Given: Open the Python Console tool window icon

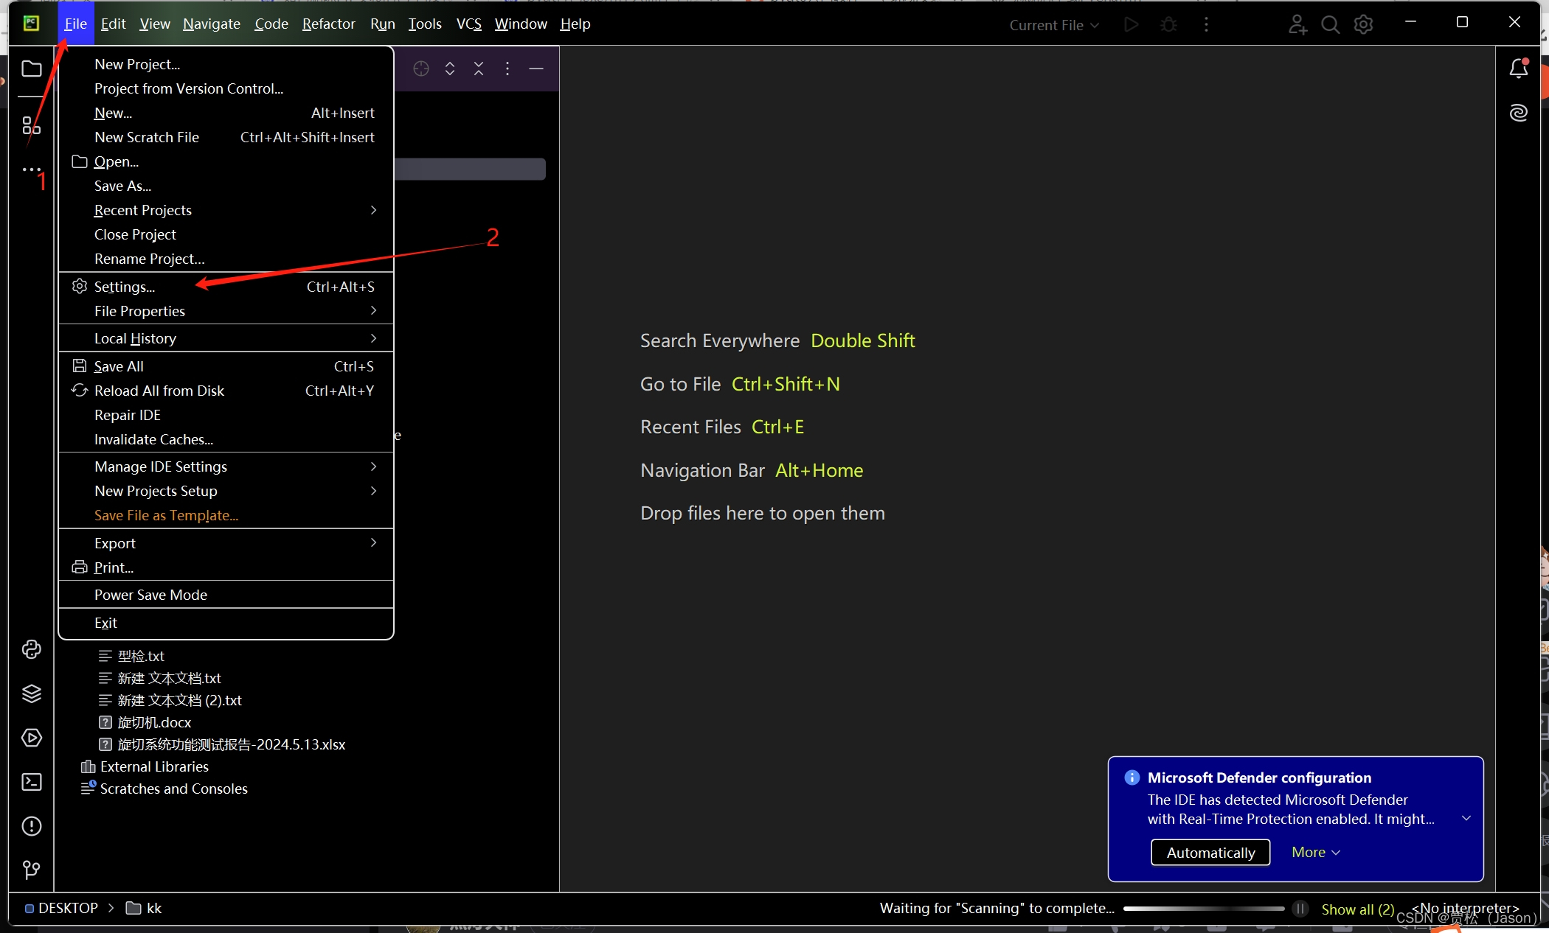Looking at the screenshot, I should point(31,649).
